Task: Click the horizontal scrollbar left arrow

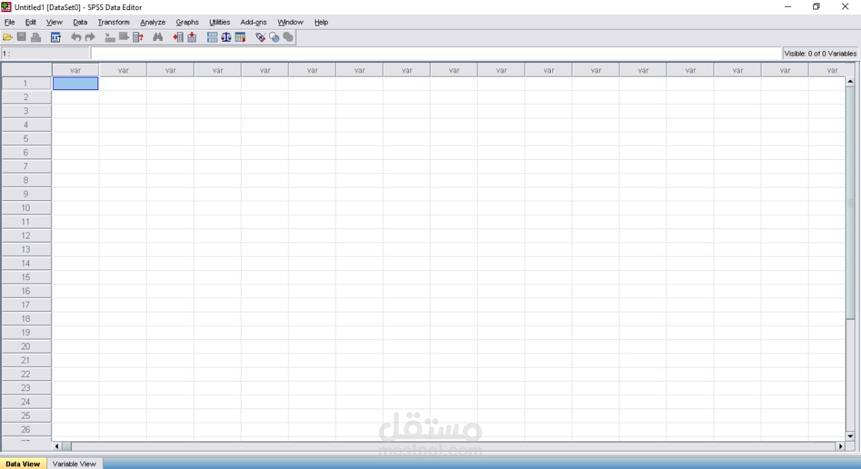Action: [57, 446]
